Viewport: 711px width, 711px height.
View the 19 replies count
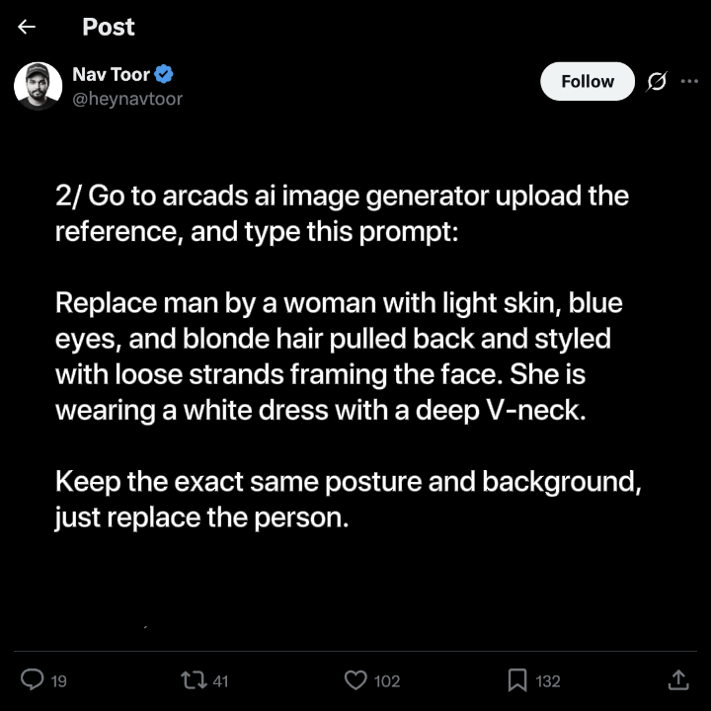pyautogui.click(x=59, y=681)
